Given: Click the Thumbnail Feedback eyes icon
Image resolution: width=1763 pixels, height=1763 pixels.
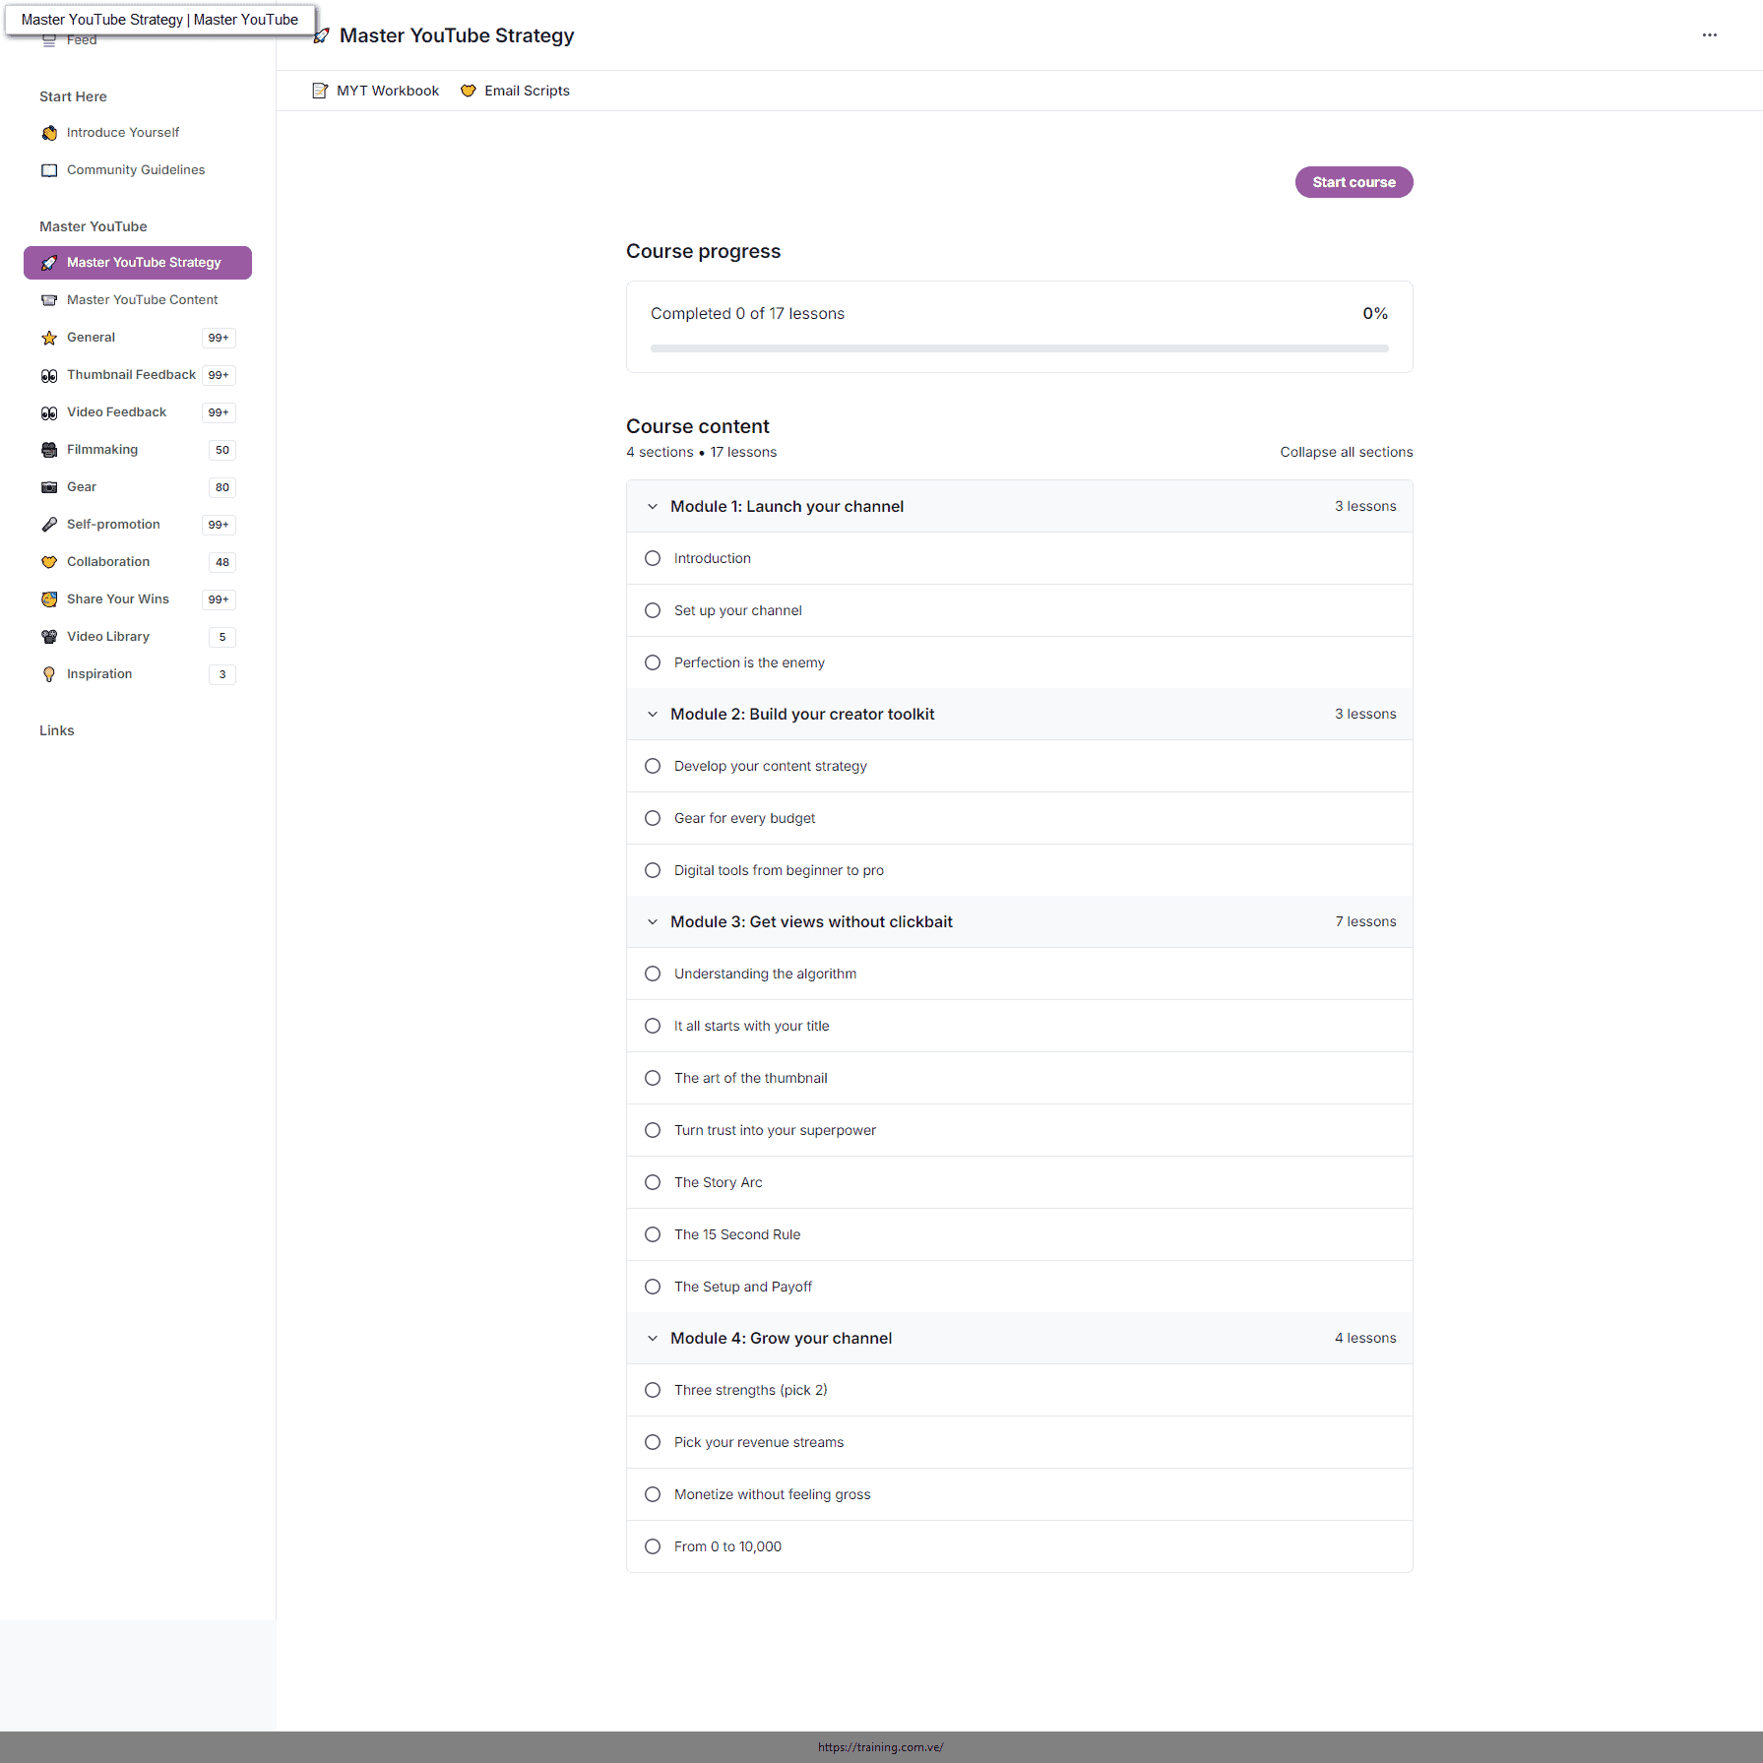Looking at the screenshot, I should [x=49, y=375].
